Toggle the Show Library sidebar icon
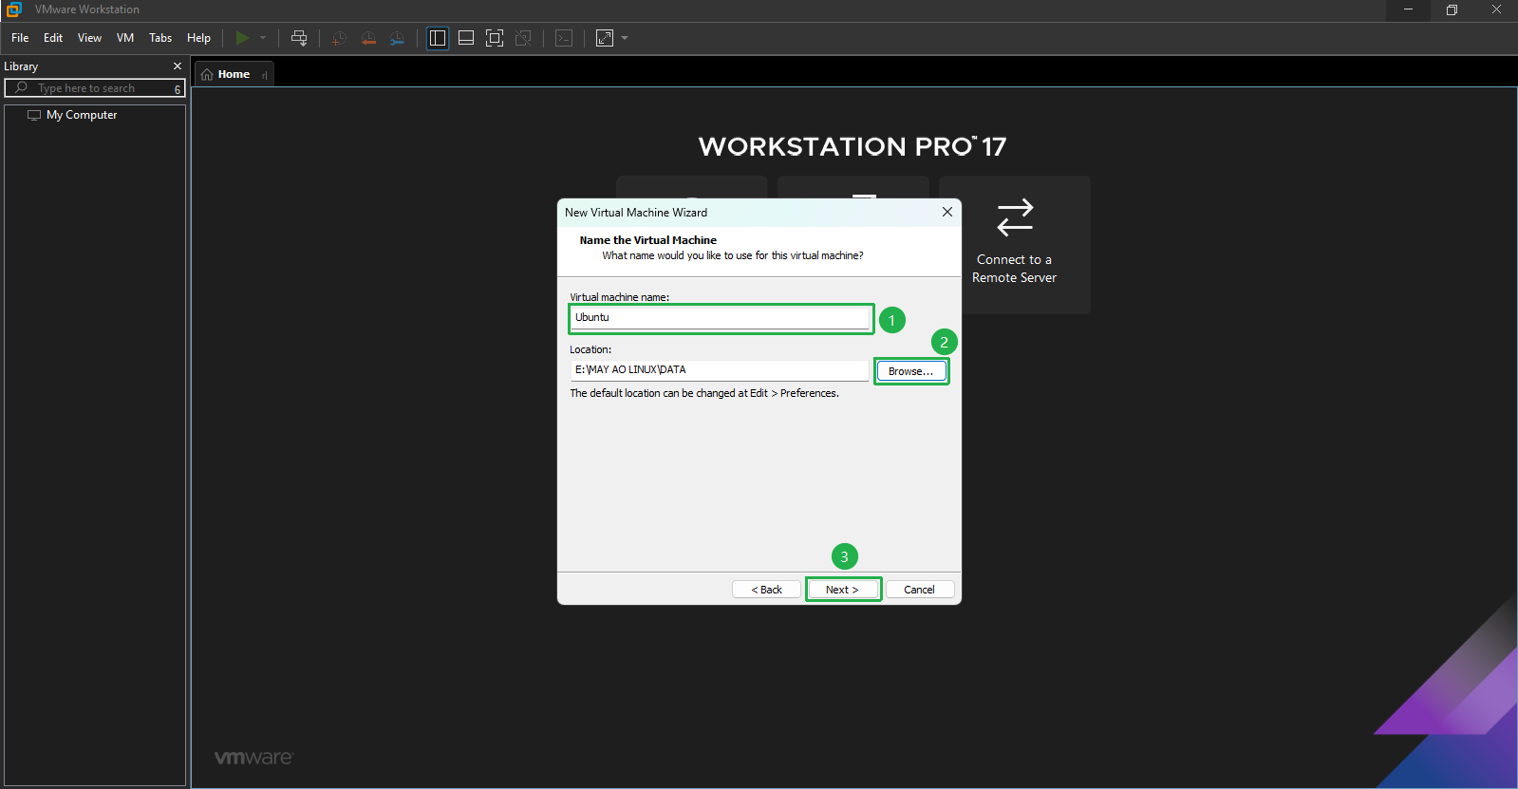Image resolution: width=1518 pixels, height=789 pixels. 438,38
